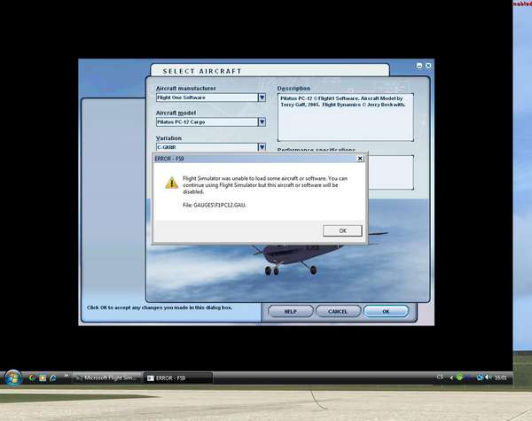532x421 pixels.
Task: Click the HELP button in Select Aircraft
Action: pos(291,311)
